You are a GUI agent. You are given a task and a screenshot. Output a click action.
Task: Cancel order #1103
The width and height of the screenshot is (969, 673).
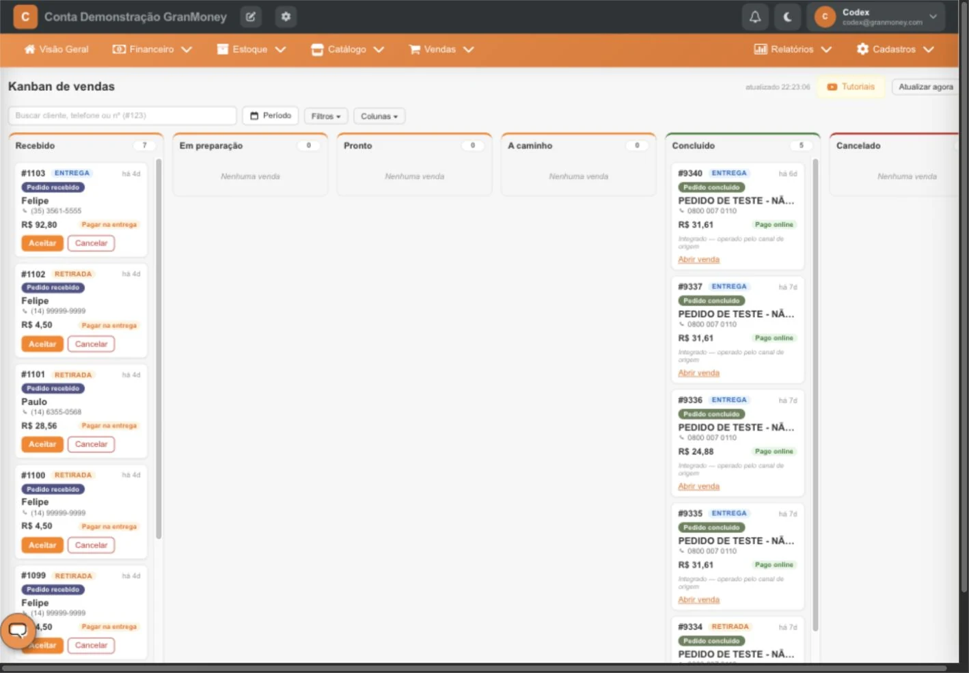[x=91, y=243]
